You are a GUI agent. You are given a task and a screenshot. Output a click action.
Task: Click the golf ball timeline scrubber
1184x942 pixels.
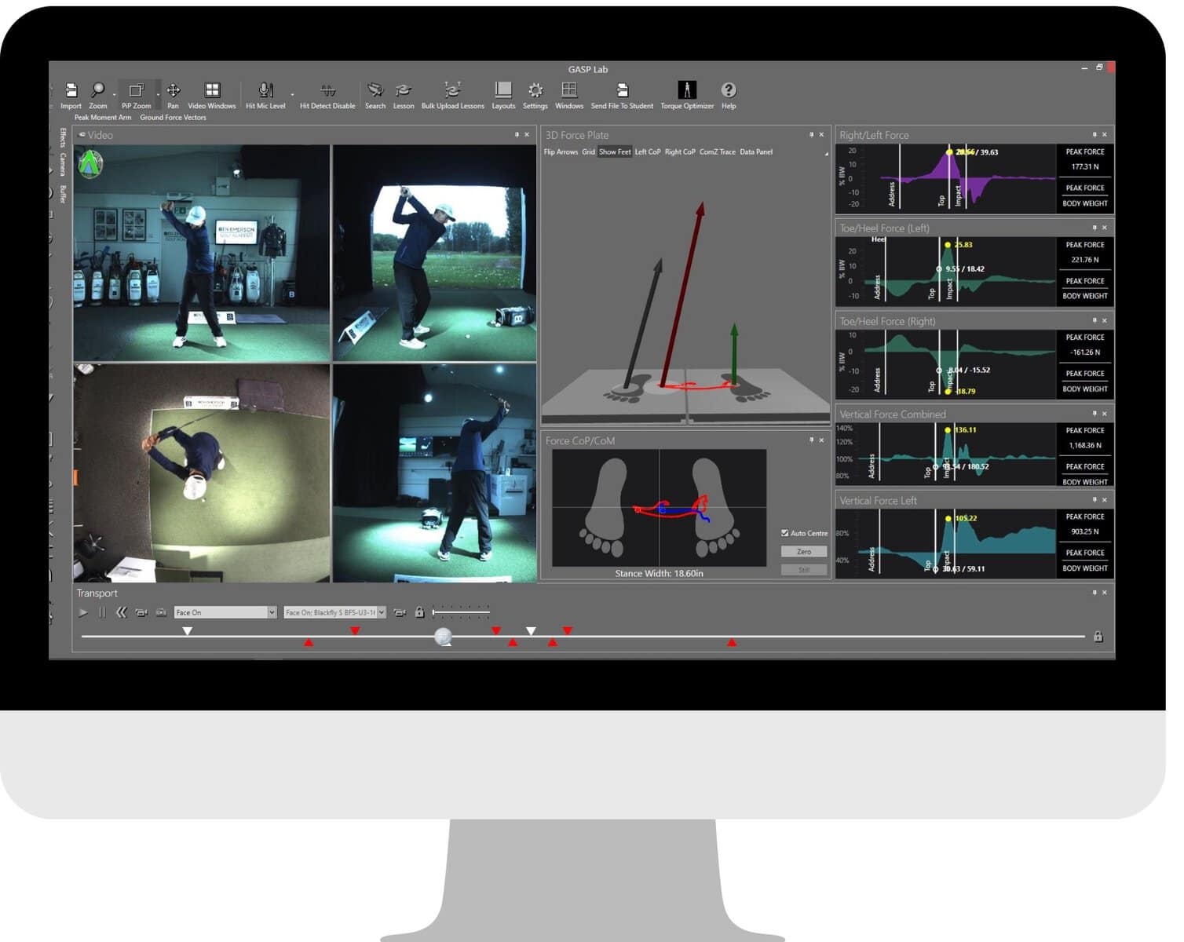coord(444,637)
